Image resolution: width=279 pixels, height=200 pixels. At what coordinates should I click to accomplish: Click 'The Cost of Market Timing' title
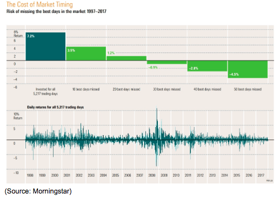39,4
